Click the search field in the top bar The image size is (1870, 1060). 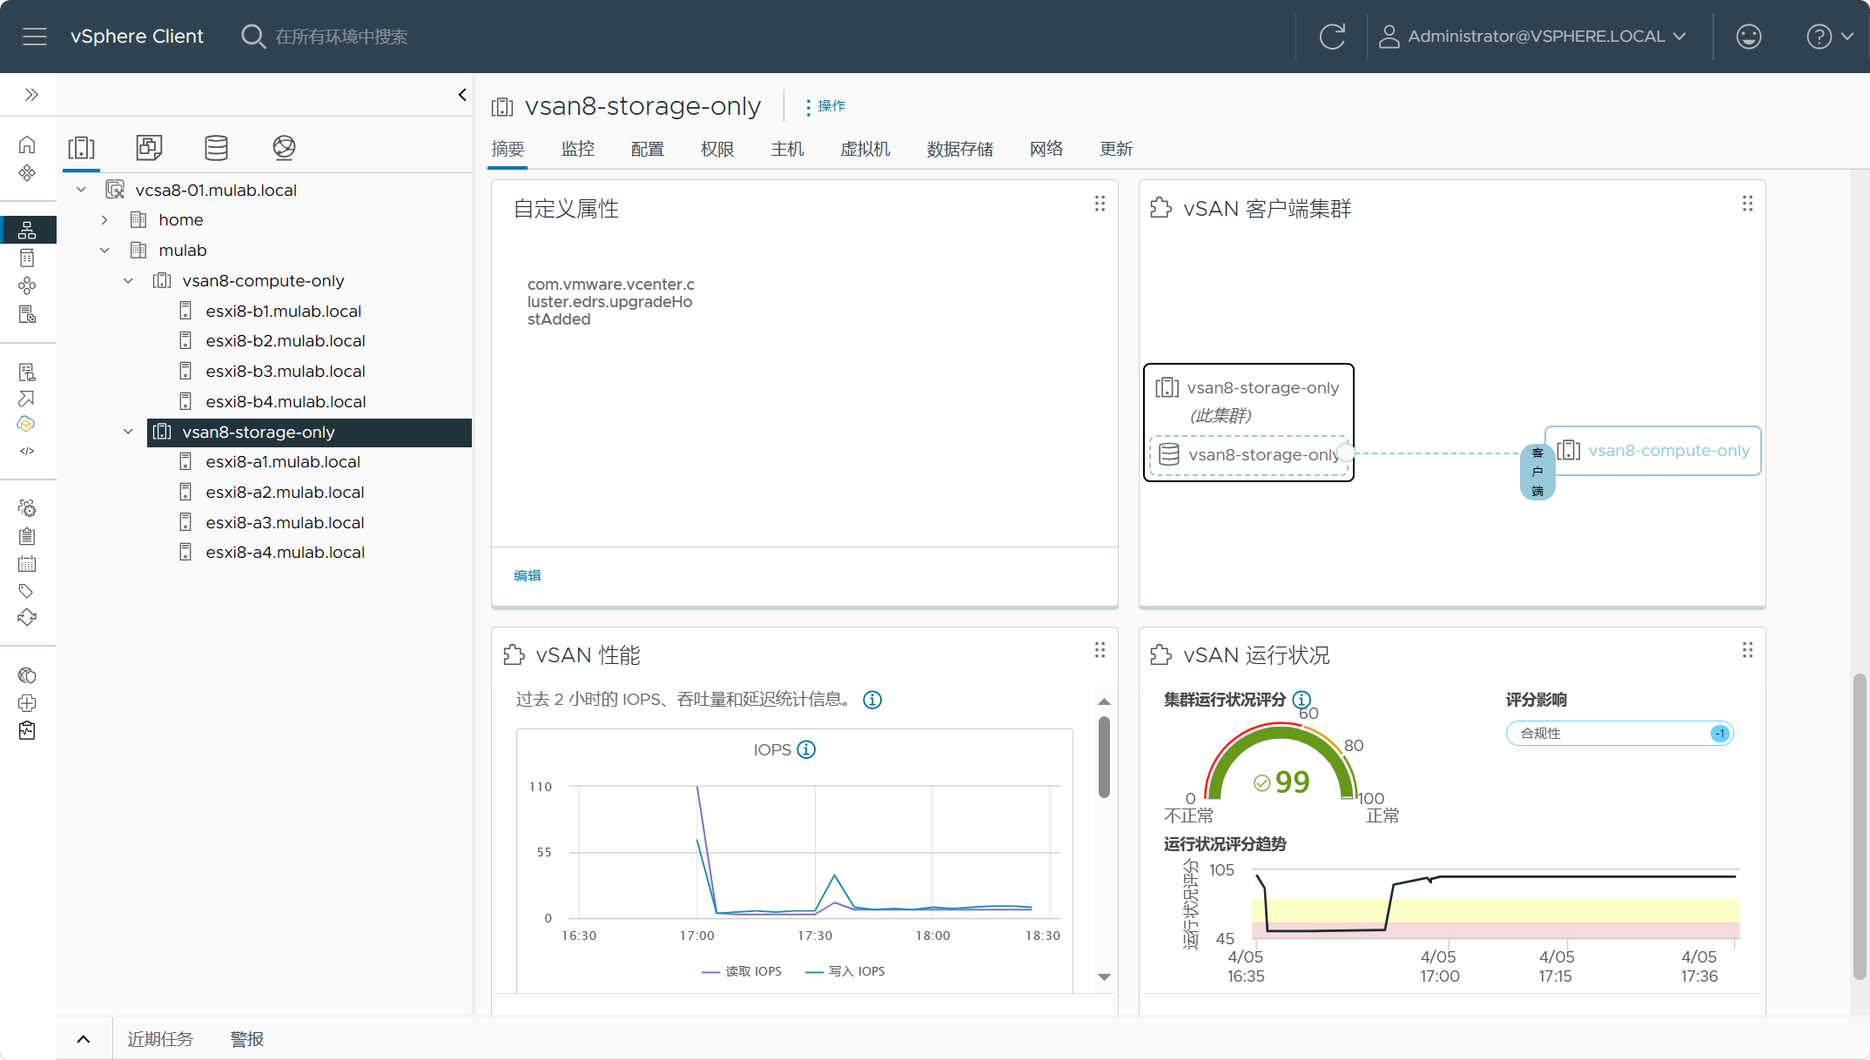coord(341,37)
